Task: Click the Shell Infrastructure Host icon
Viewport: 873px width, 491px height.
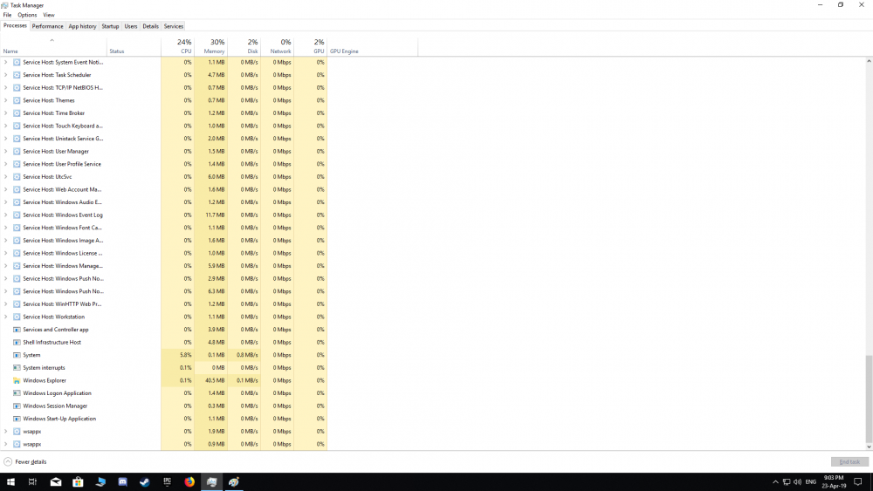Action: pos(17,343)
